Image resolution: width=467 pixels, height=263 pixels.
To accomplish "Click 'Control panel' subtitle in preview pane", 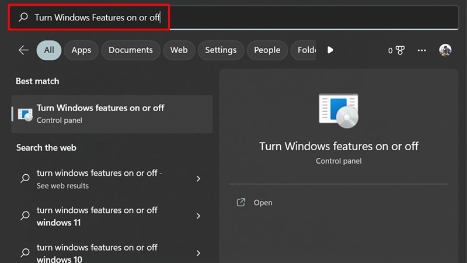I will coord(339,161).
